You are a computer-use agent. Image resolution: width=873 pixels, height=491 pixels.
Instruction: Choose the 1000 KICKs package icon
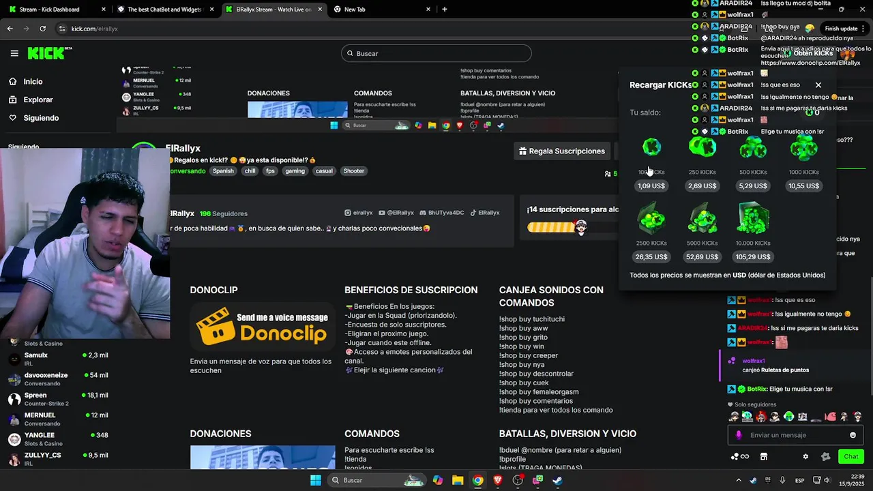[803, 147]
